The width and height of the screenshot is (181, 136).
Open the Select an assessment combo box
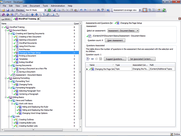point(123,31)
